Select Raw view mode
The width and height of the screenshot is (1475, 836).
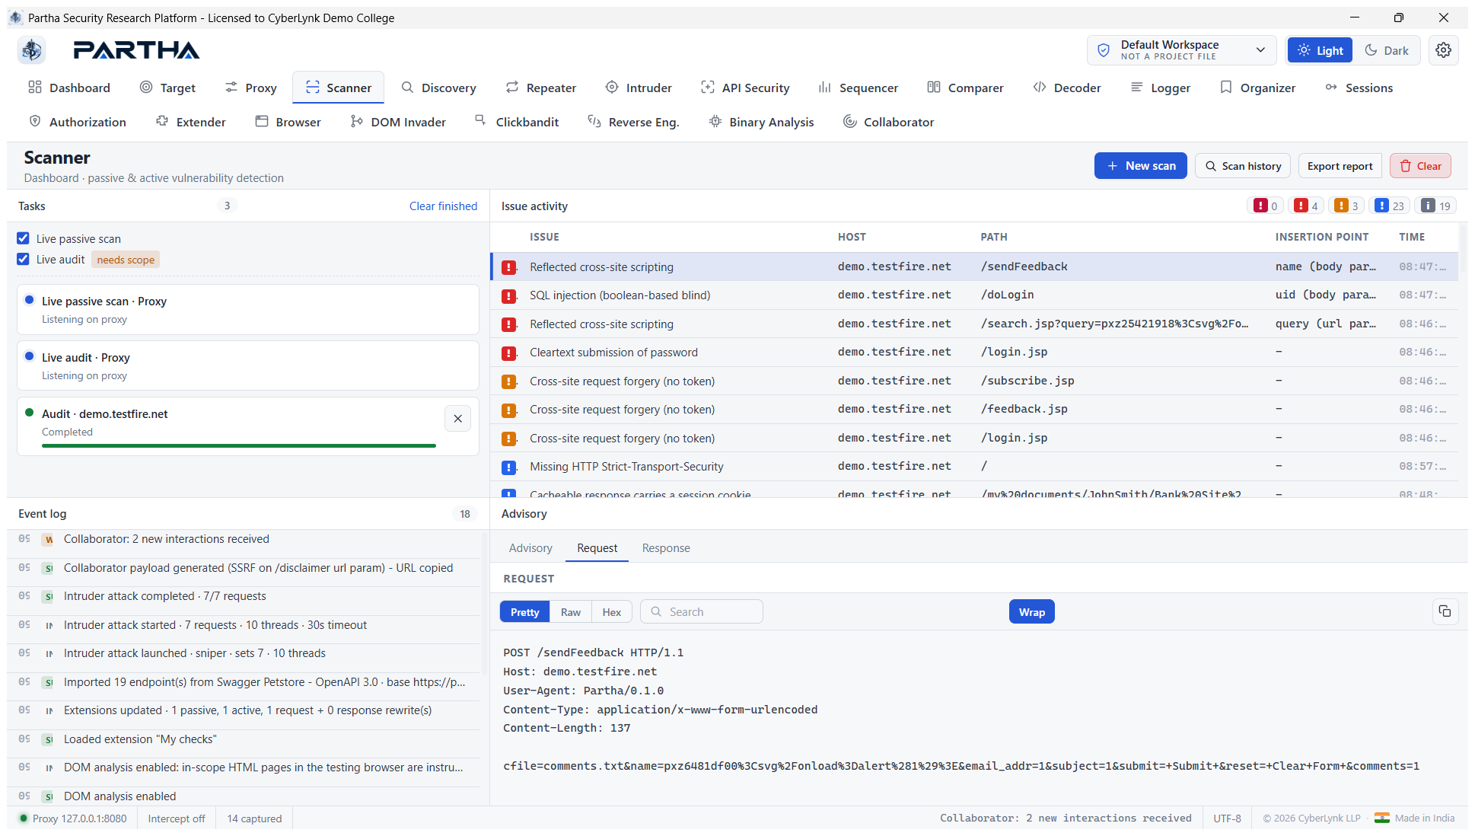tap(571, 612)
